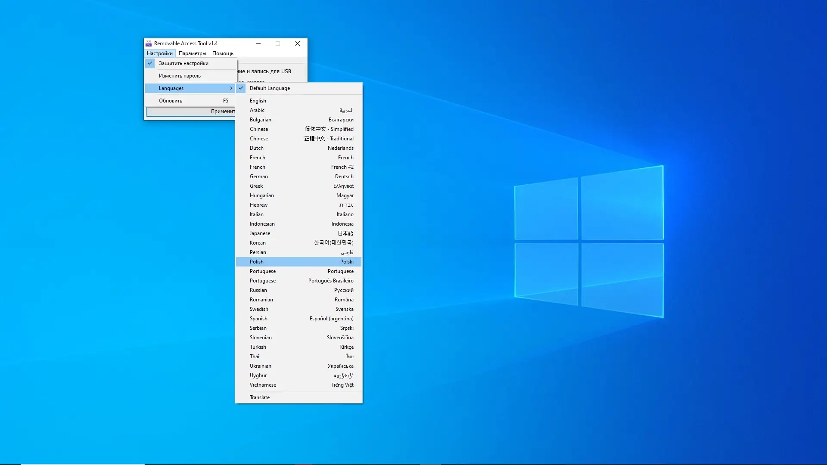Click the Translate menu item
Viewport: 827px width, 465px height.
(x=260, y=397)
